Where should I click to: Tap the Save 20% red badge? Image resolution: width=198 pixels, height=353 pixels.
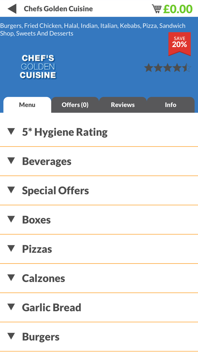(x=179, y=43)
